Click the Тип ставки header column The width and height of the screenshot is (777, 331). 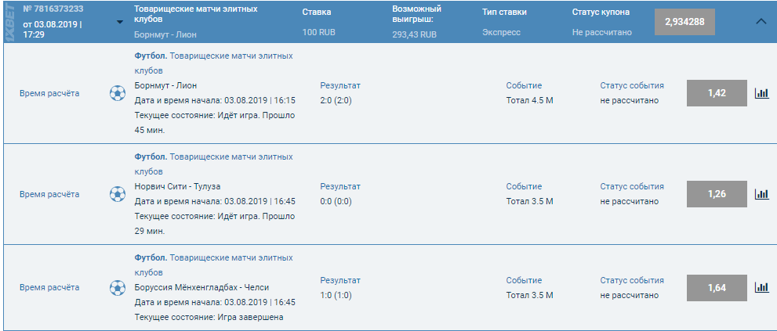(x=504, y=13)
